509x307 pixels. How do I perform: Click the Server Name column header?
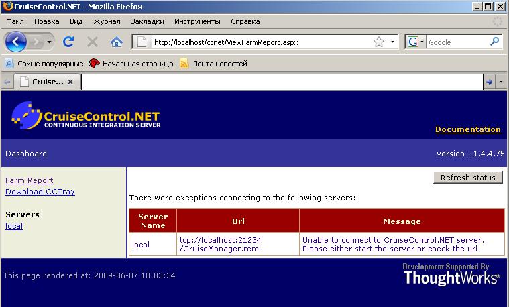[153, 221]
